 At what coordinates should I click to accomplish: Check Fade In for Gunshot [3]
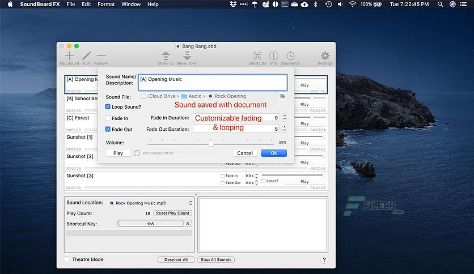[222, 175]
